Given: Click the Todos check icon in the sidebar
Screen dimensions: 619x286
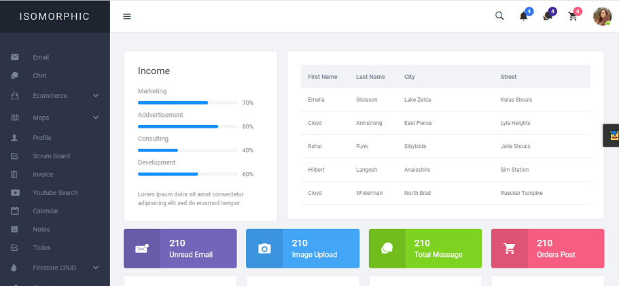Looking at the screenshot, I should click(14, 247).
